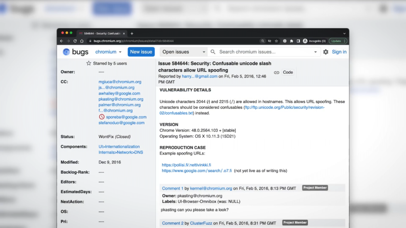The image size is (406, 228).
Task: Open the google.com/search spoofing example URL
Action: point(197,171)
